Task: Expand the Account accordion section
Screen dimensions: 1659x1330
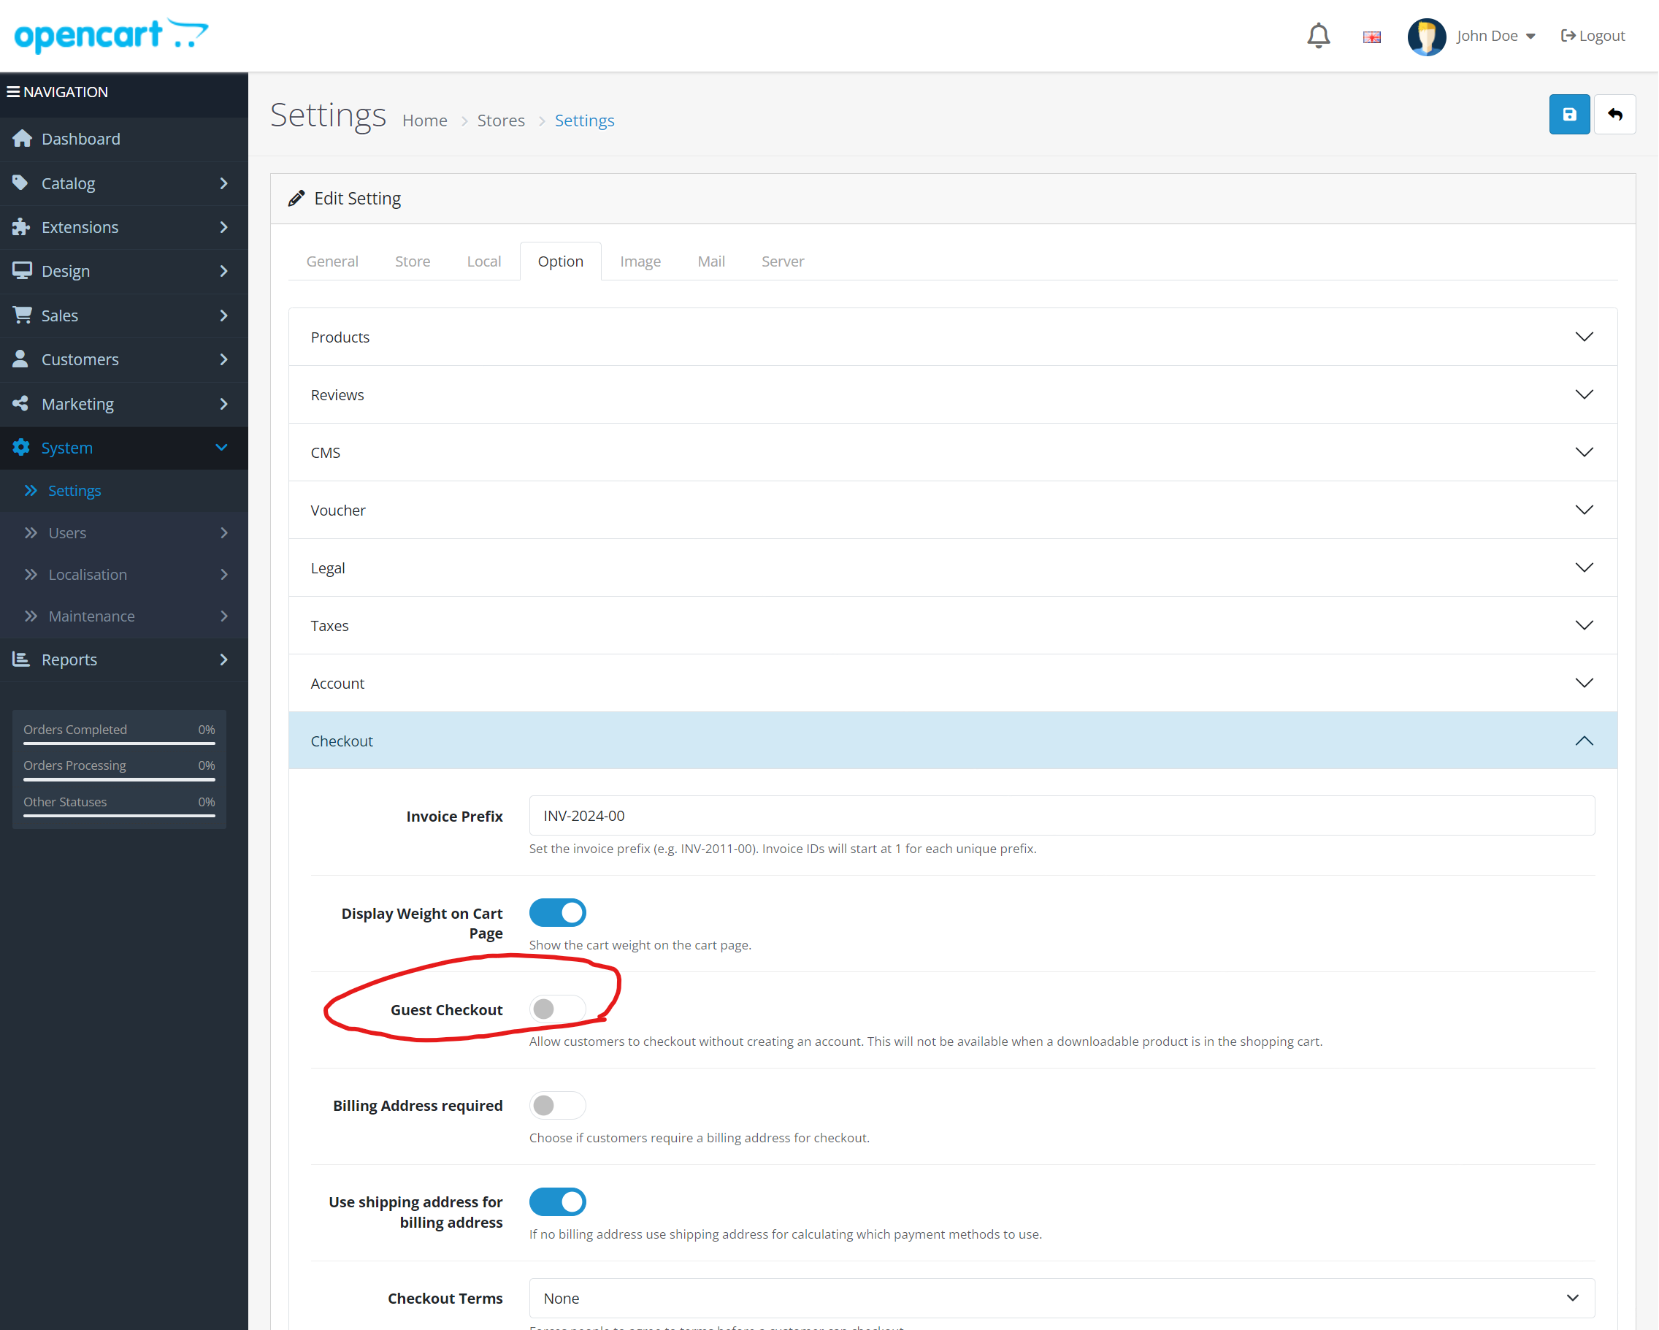Action: coord(953,684)
